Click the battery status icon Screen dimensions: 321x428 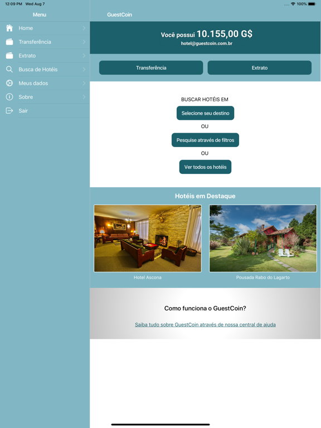[312, 4]
